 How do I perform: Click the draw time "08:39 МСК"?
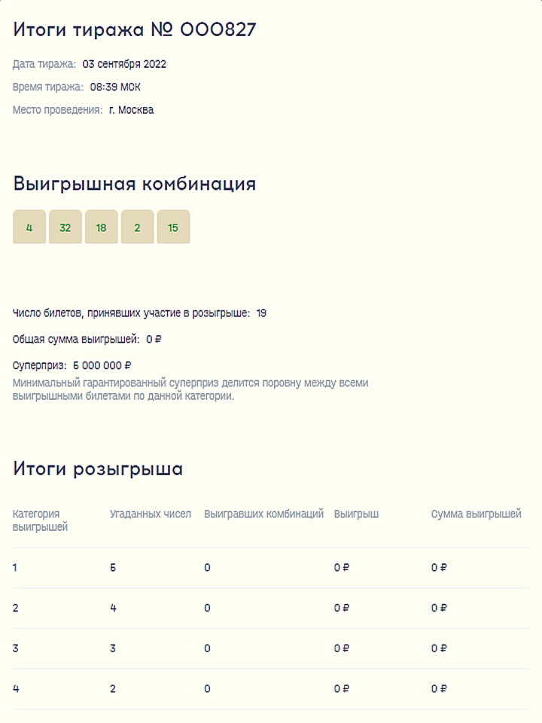[115, 87]
